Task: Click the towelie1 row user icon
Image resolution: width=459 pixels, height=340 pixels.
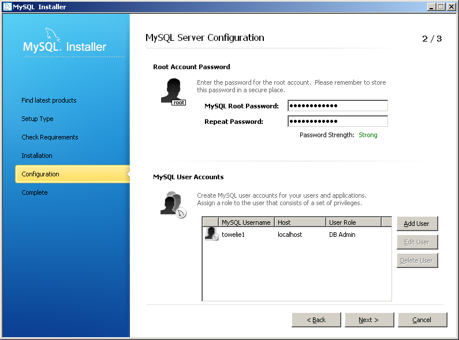Action: pyautogui.click(x=211, y=234)
